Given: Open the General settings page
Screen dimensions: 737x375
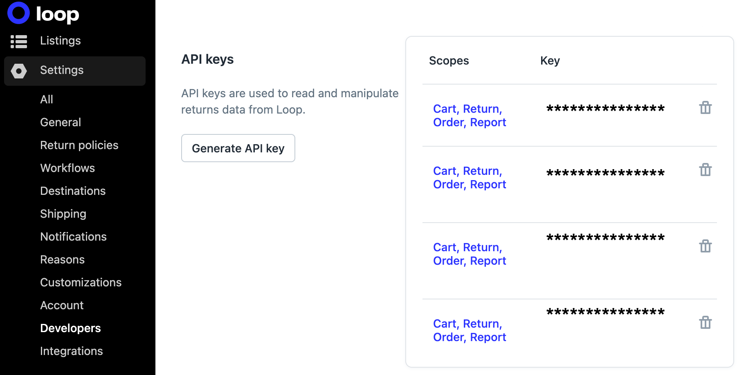Looking at the screenshot, I should [61, 122].
